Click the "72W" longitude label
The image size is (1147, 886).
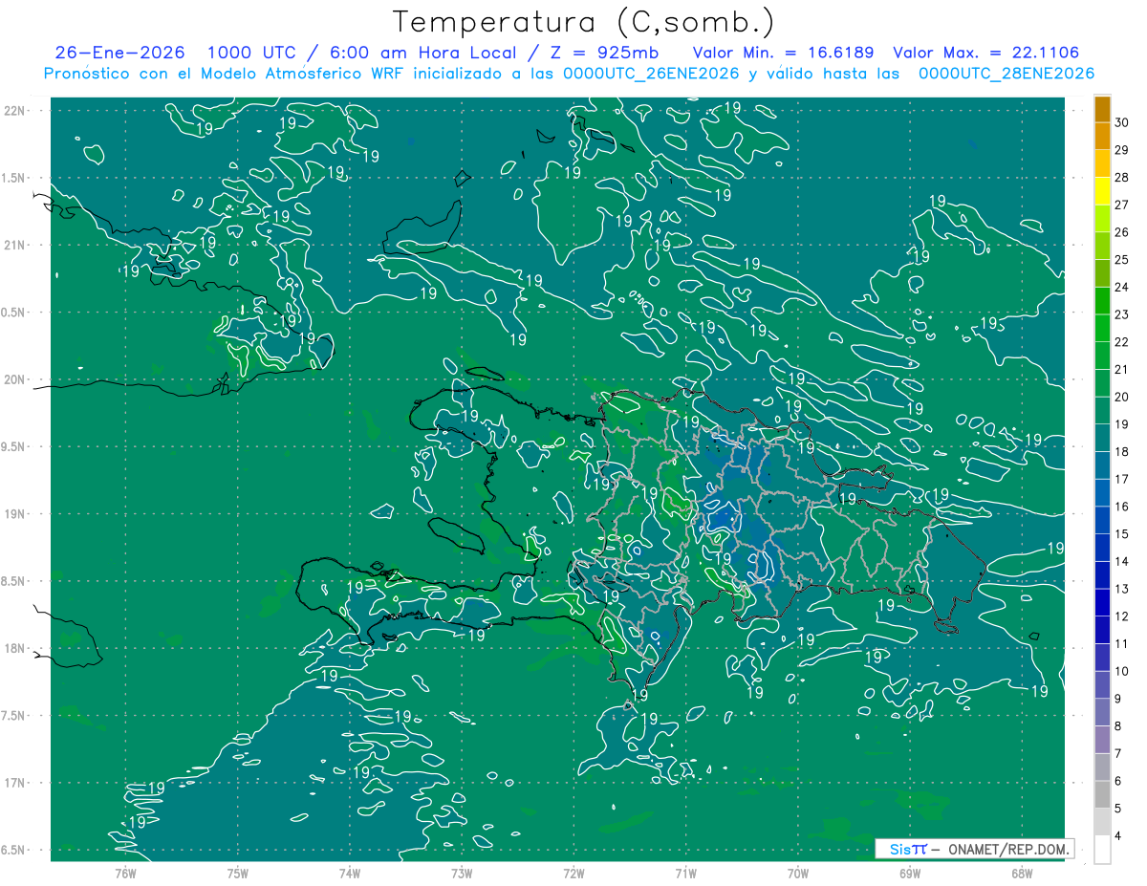click(x=573, y=874)
